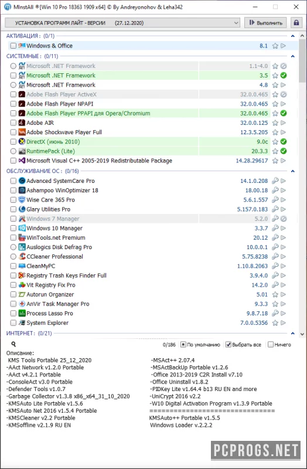Click green checkmark for Flash Player PPAPI
Screen dimensions: 307x469
[x=284, y=113]
